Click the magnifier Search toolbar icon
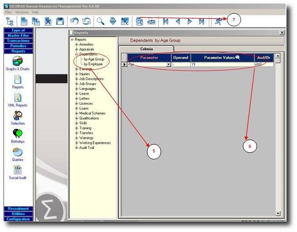Image resolution: width=297 pixels, height=232 pixels. click(x=100, y=21)
